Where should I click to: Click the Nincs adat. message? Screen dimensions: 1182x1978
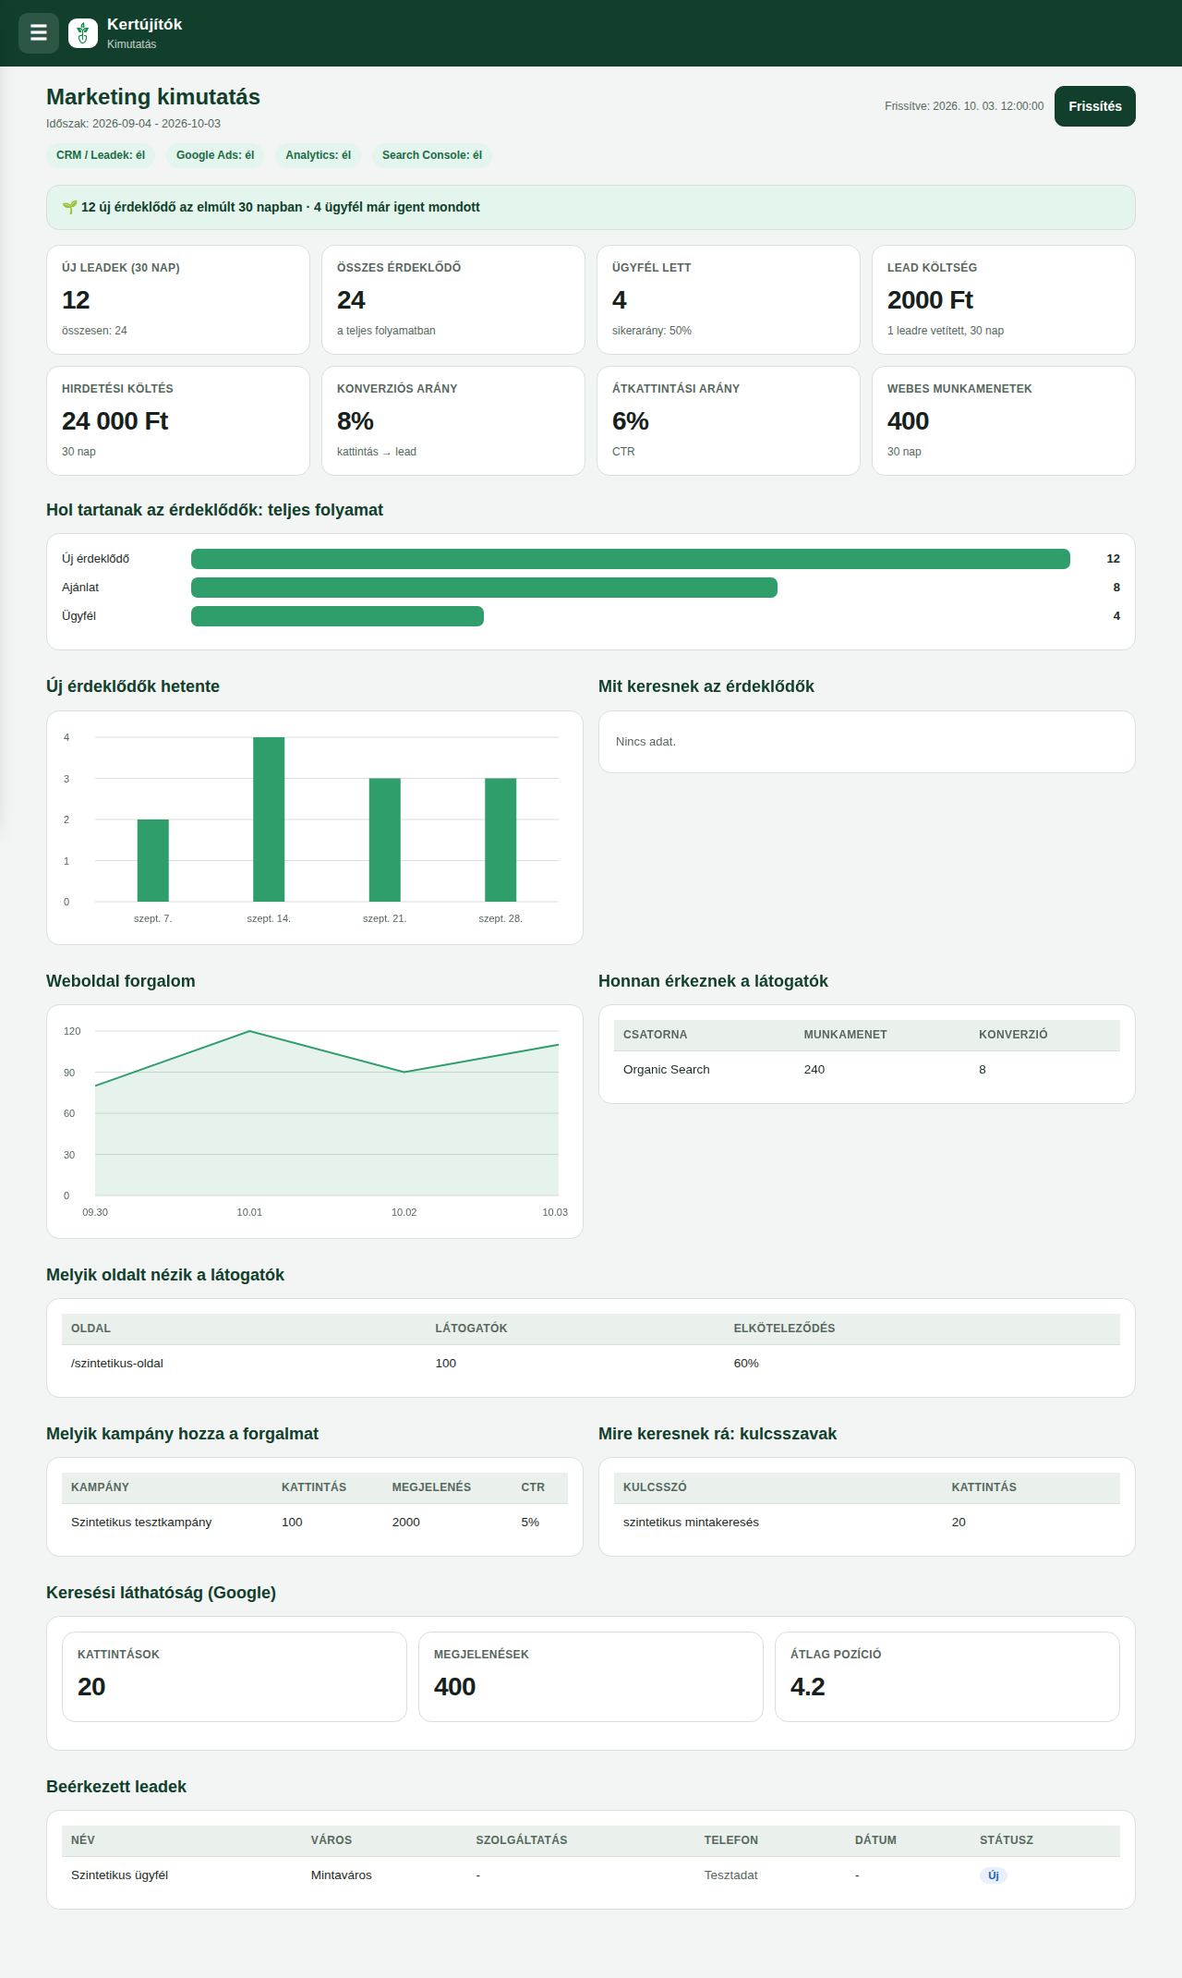click(645, 742)
